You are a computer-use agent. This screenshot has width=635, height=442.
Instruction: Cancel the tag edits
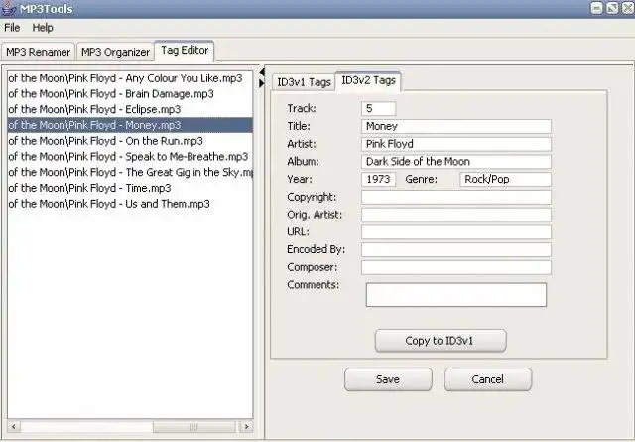pyautogui.click(x=487, y=379)
